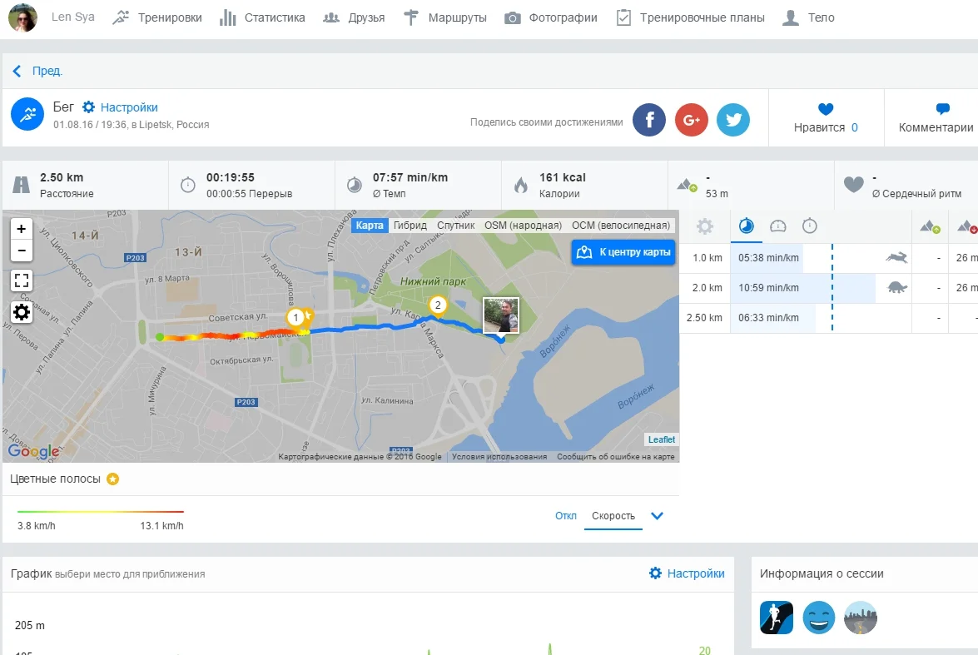Select the pace splits tab icon
This screenshot has height=655, width=978.
pos(746,226)
